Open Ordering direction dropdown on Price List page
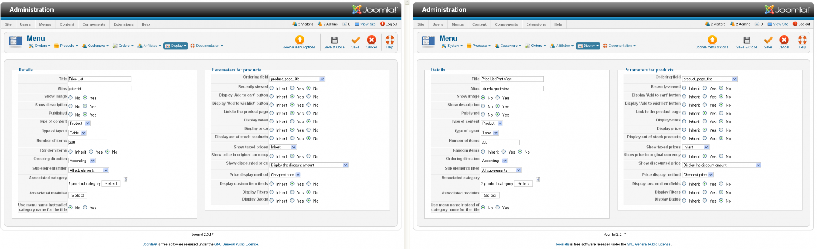This screenshot has width=817, height=249. pos(82,161)
